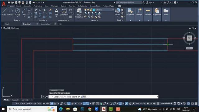The image size is (199, 112).
Task: Open the Parametric ribbon tab
Action: coord(38,6)
